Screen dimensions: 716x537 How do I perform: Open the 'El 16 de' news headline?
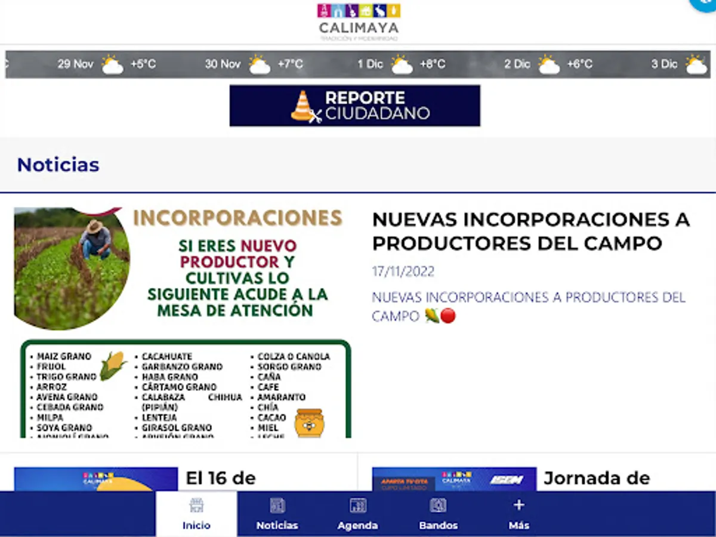221,479
